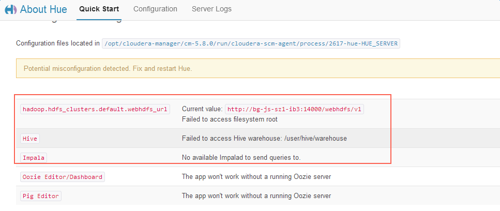The image size is (500, 211).
Task: Click the 'Failed to access filesystem root' message
Action: coord(230,119)
